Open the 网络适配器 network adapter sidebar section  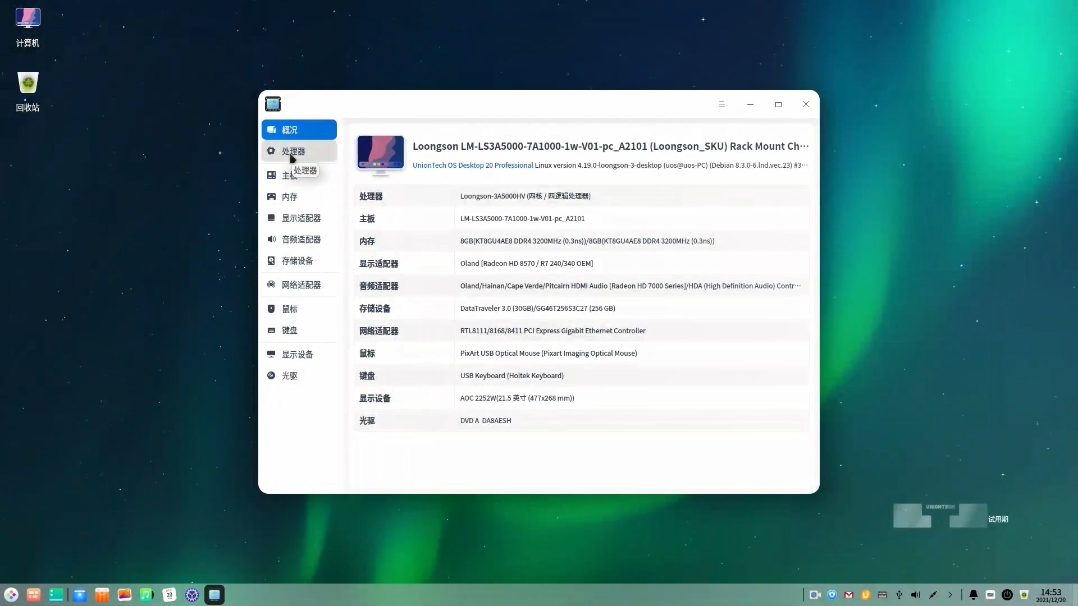tap(299, 285)
